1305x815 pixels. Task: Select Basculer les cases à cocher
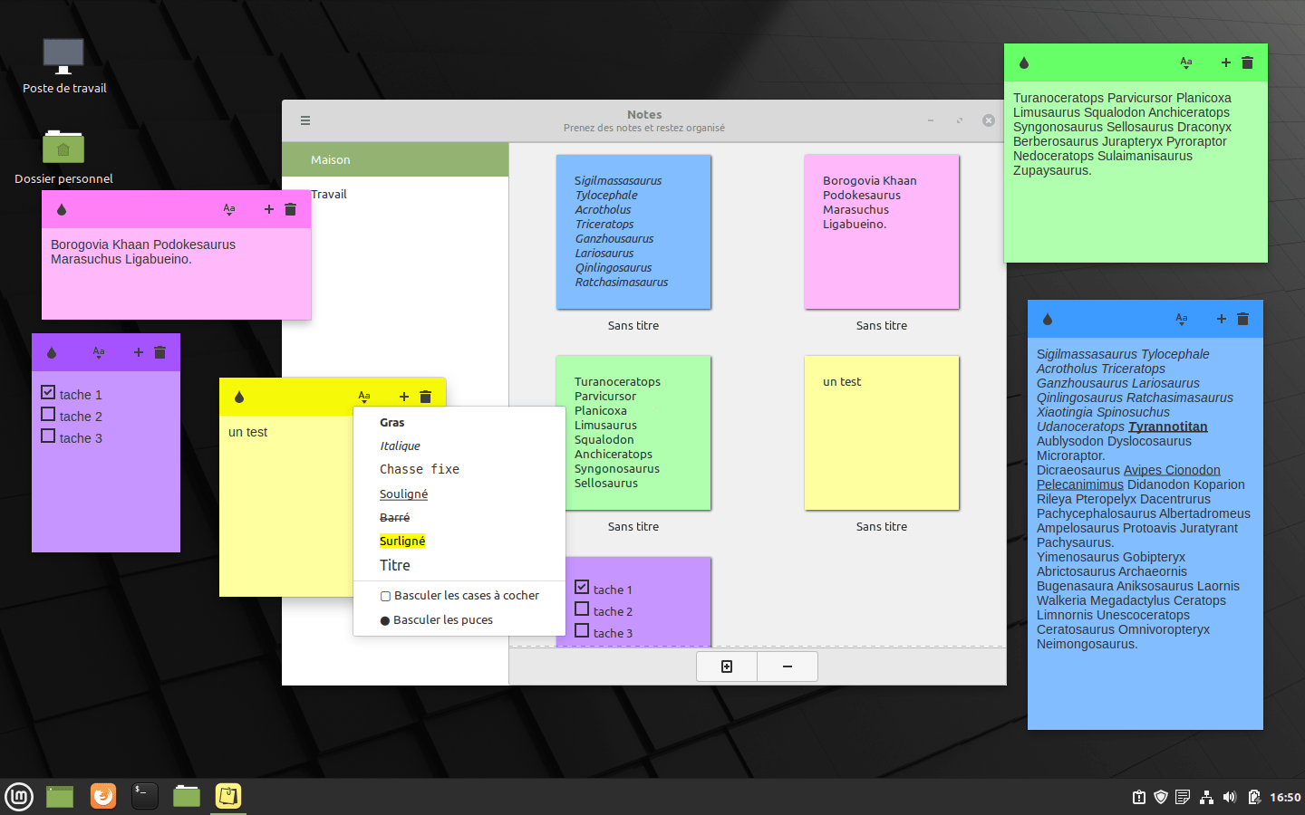(459, 596)
